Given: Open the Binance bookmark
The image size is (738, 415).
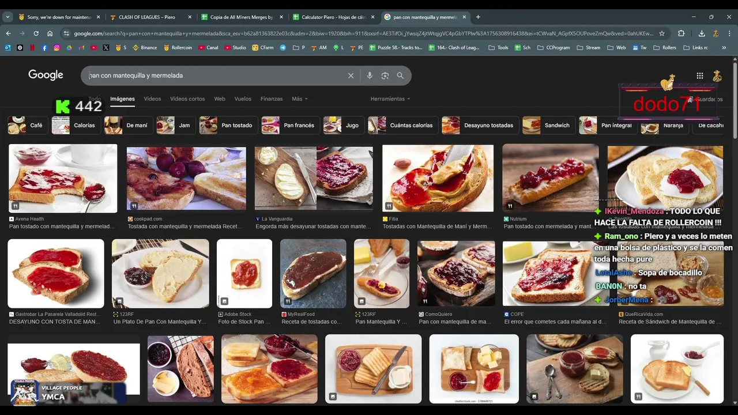Looking at the screenshot, I should pyautogui.click(x=145, y=48).
